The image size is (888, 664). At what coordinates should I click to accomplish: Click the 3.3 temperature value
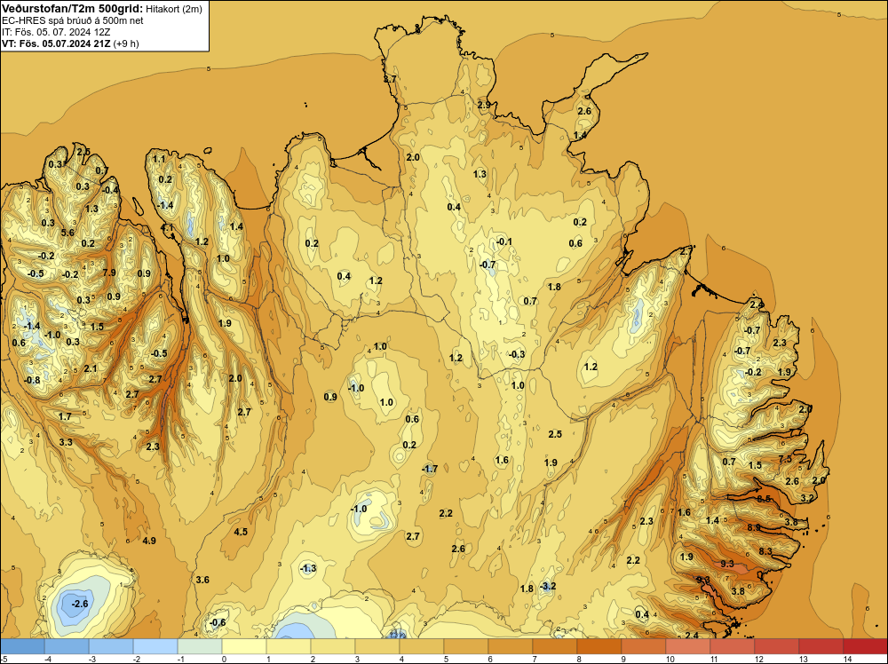(66, 442)
